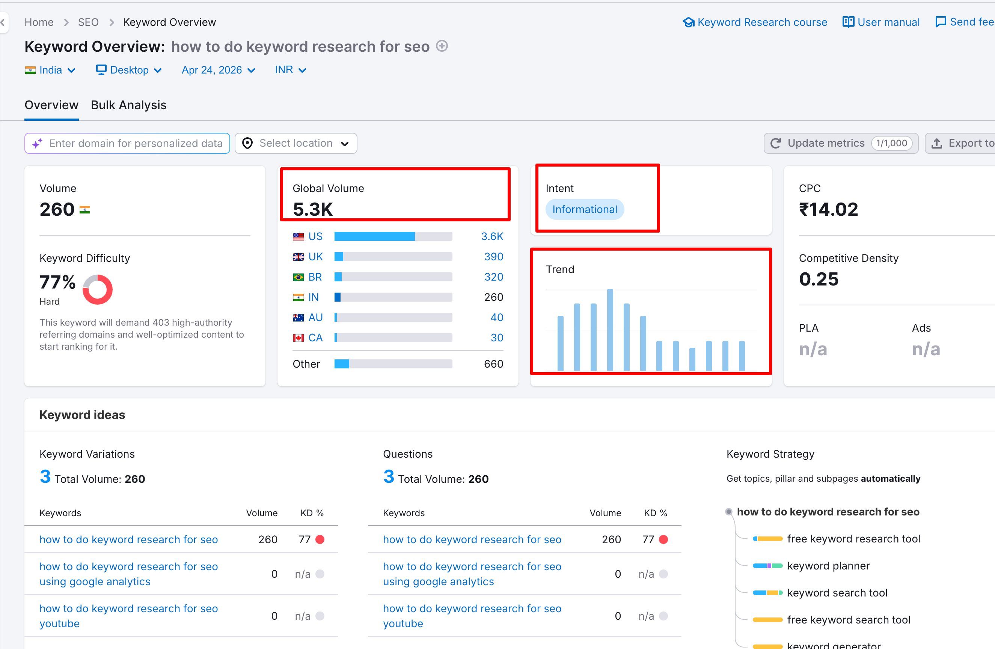This screenshot has width=995, height=649.
Task: Click the India flag next to Volume
Action: pyautogui.click(x=86, y=209)
